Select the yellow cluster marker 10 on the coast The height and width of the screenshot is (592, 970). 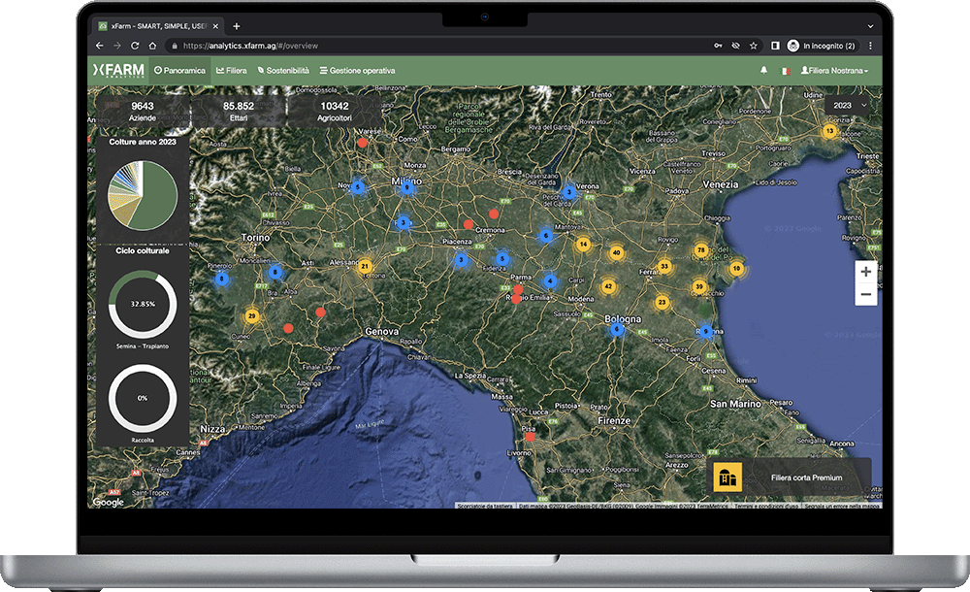point(736,269)
